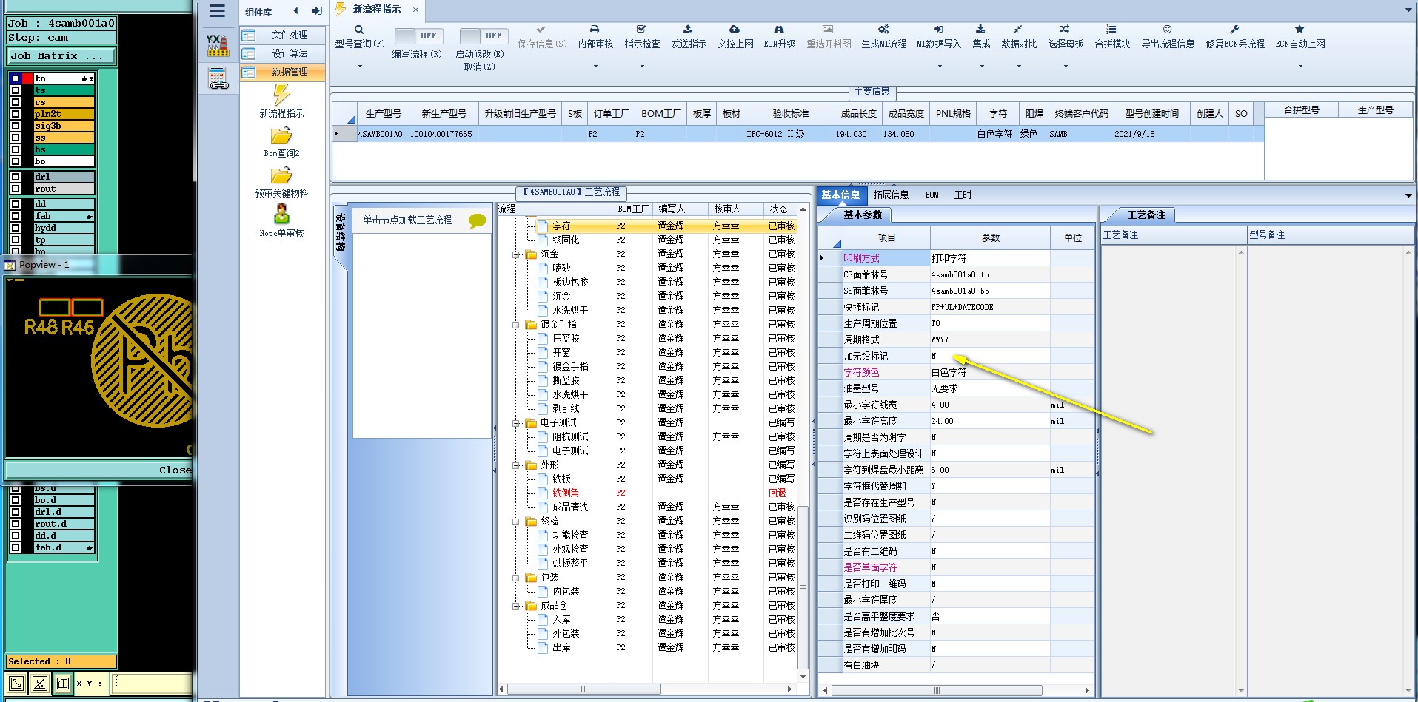The width and height of the screenshot is (1418, 702).
Task: Click the angle snap button near XY
Action: point(40,684)
